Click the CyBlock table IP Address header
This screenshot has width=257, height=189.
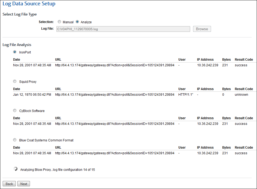(205, 118)
